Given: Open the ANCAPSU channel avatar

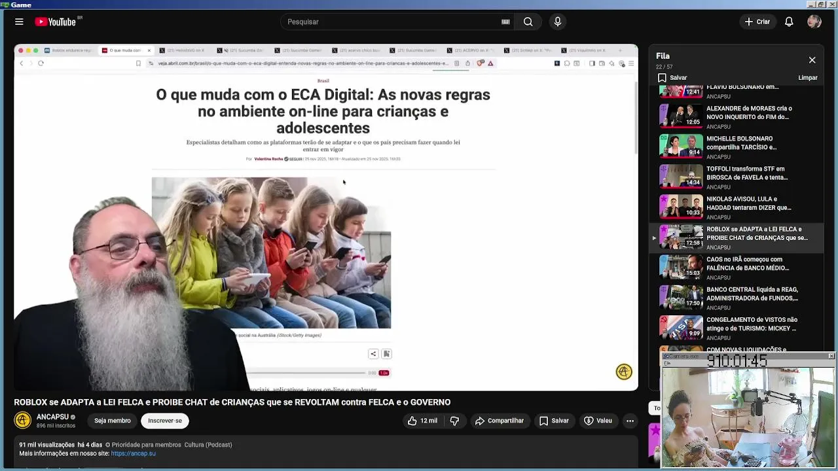Looking at the screenshot, I should [23, 421].
